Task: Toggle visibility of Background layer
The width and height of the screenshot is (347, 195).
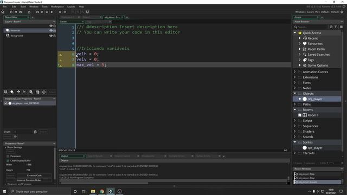Action: click(51, 36)
